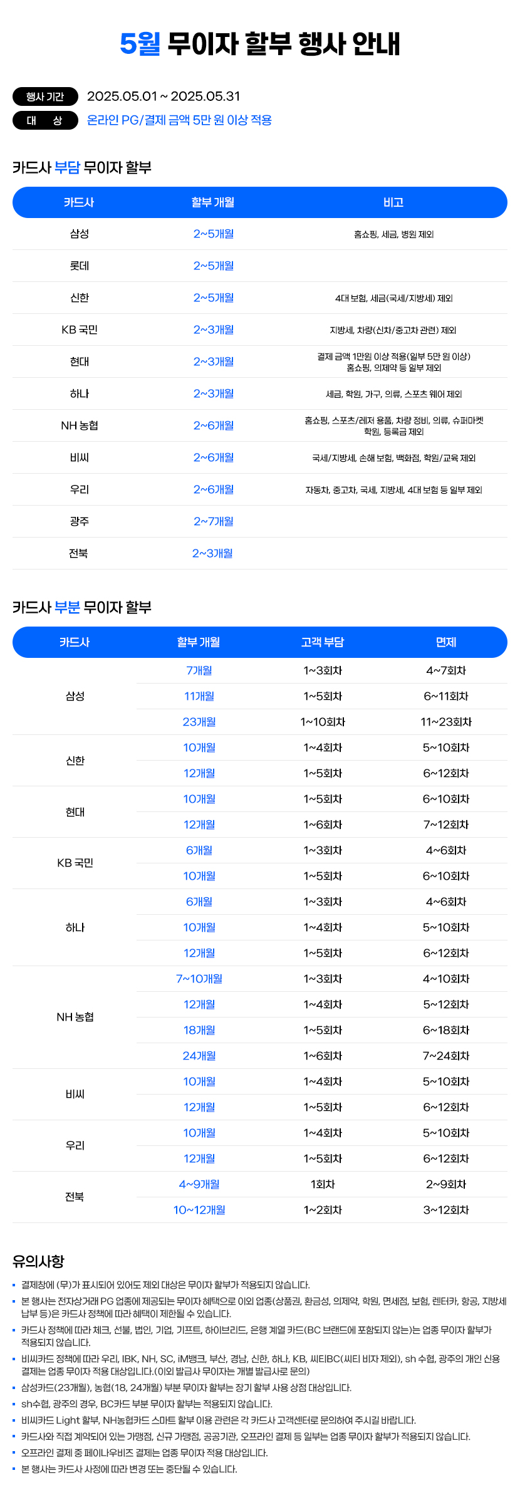The height and width of the screenshot is (1505, 520).
Task: Click the 비고 column header
Action: point(393,202)
